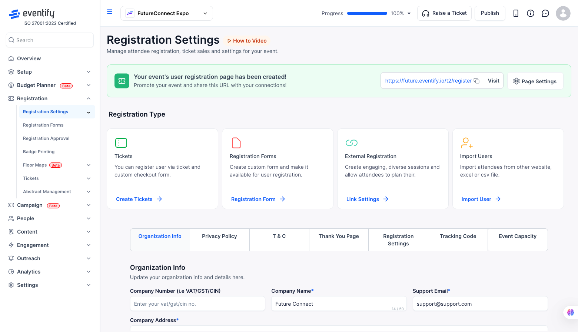Click the info circle icon

pyautogui.click(x=531, y=13)
